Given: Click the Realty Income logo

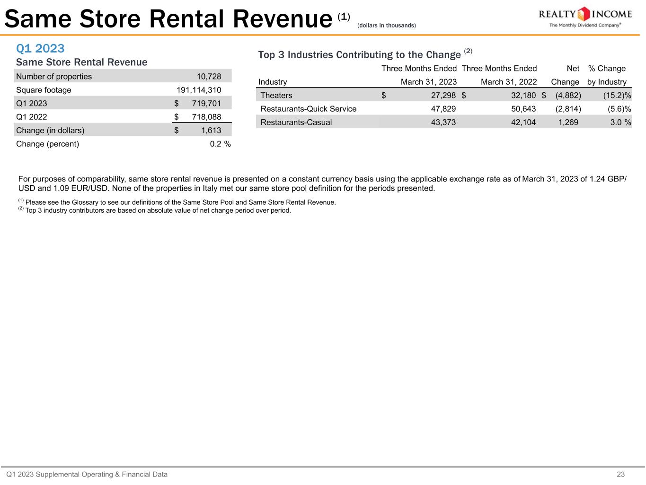Looking at the screenshot, I should (x=585, y=17).
